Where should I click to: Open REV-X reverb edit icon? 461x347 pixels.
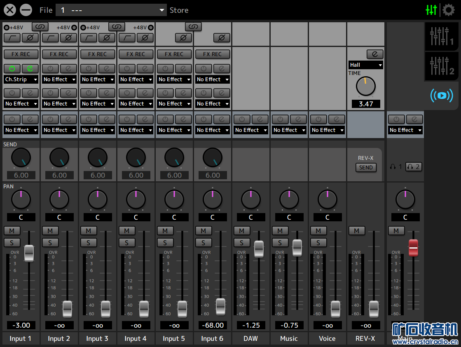(x=374, y=54)
